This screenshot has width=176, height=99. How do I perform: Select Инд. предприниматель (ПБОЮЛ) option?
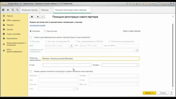[76, 42]
